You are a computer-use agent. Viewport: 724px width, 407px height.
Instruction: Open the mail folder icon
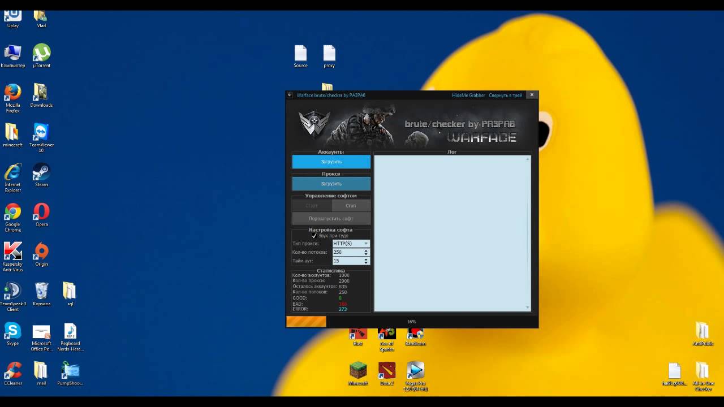[41, 374]
